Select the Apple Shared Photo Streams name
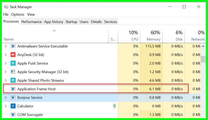Viewport: 208px width, 120px height. (x=41, y=80)
